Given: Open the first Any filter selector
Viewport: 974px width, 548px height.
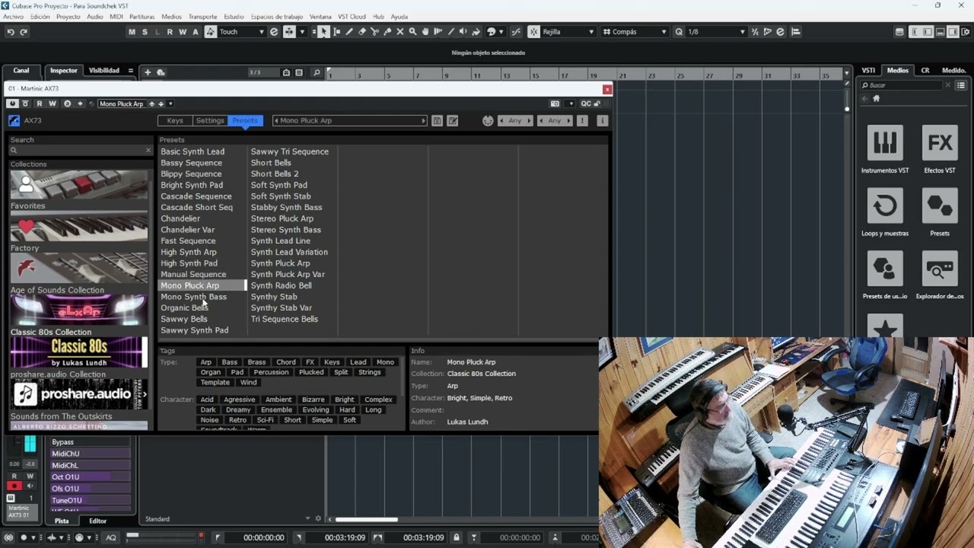Looking at the screenshot, I should [515, 120].
